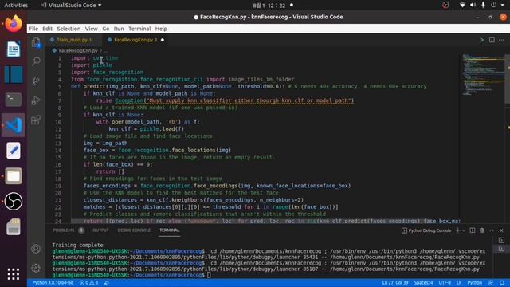Change end of line sequence LF
The width and height of the screenshot is (510, 287).
tap(459, 283)
